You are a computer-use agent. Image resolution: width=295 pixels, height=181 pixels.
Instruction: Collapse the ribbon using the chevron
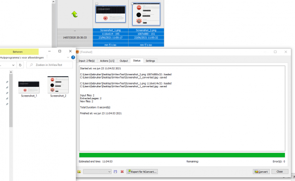[x=68, y=57]
